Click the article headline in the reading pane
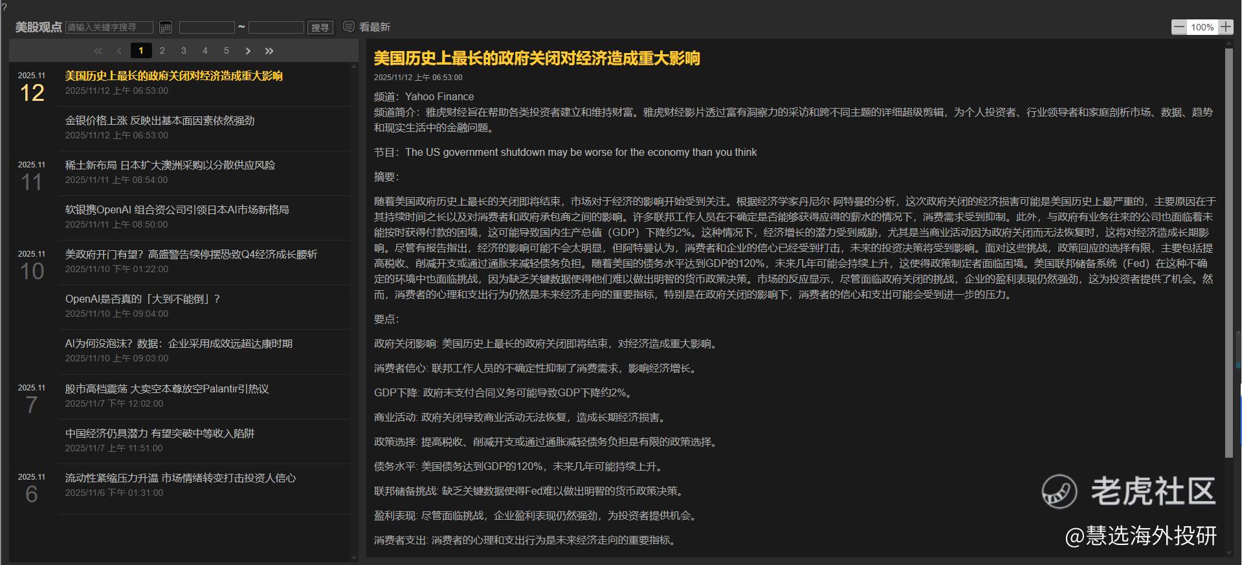Viewport: 1242px width, 565px height. pos(537,58)
